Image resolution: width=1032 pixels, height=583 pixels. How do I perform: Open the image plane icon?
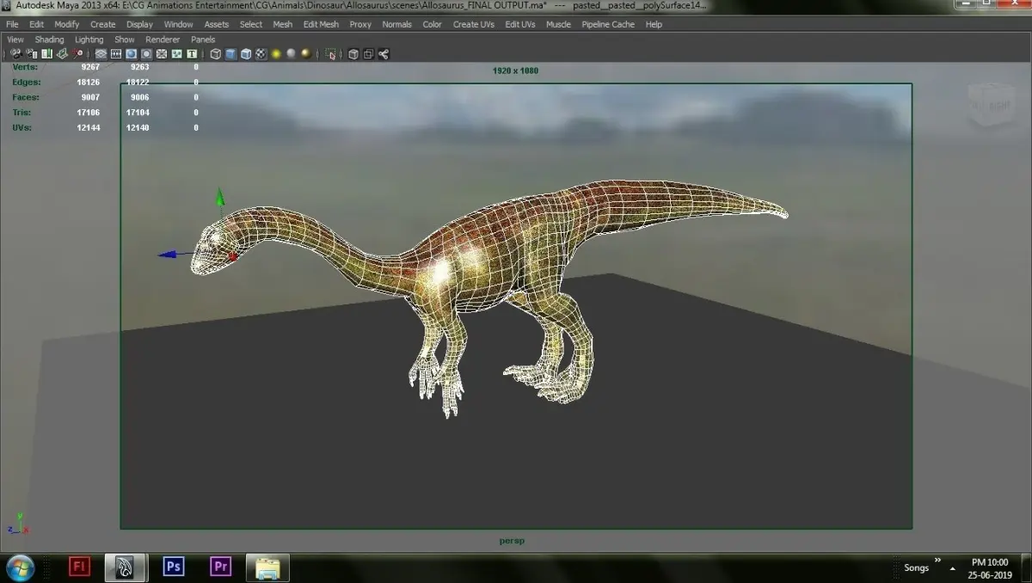click(x=62, y=54)
